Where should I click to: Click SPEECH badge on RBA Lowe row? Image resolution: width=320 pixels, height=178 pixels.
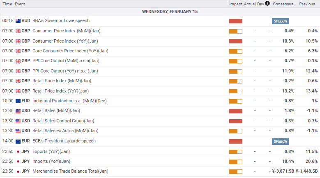click(281, 21)
